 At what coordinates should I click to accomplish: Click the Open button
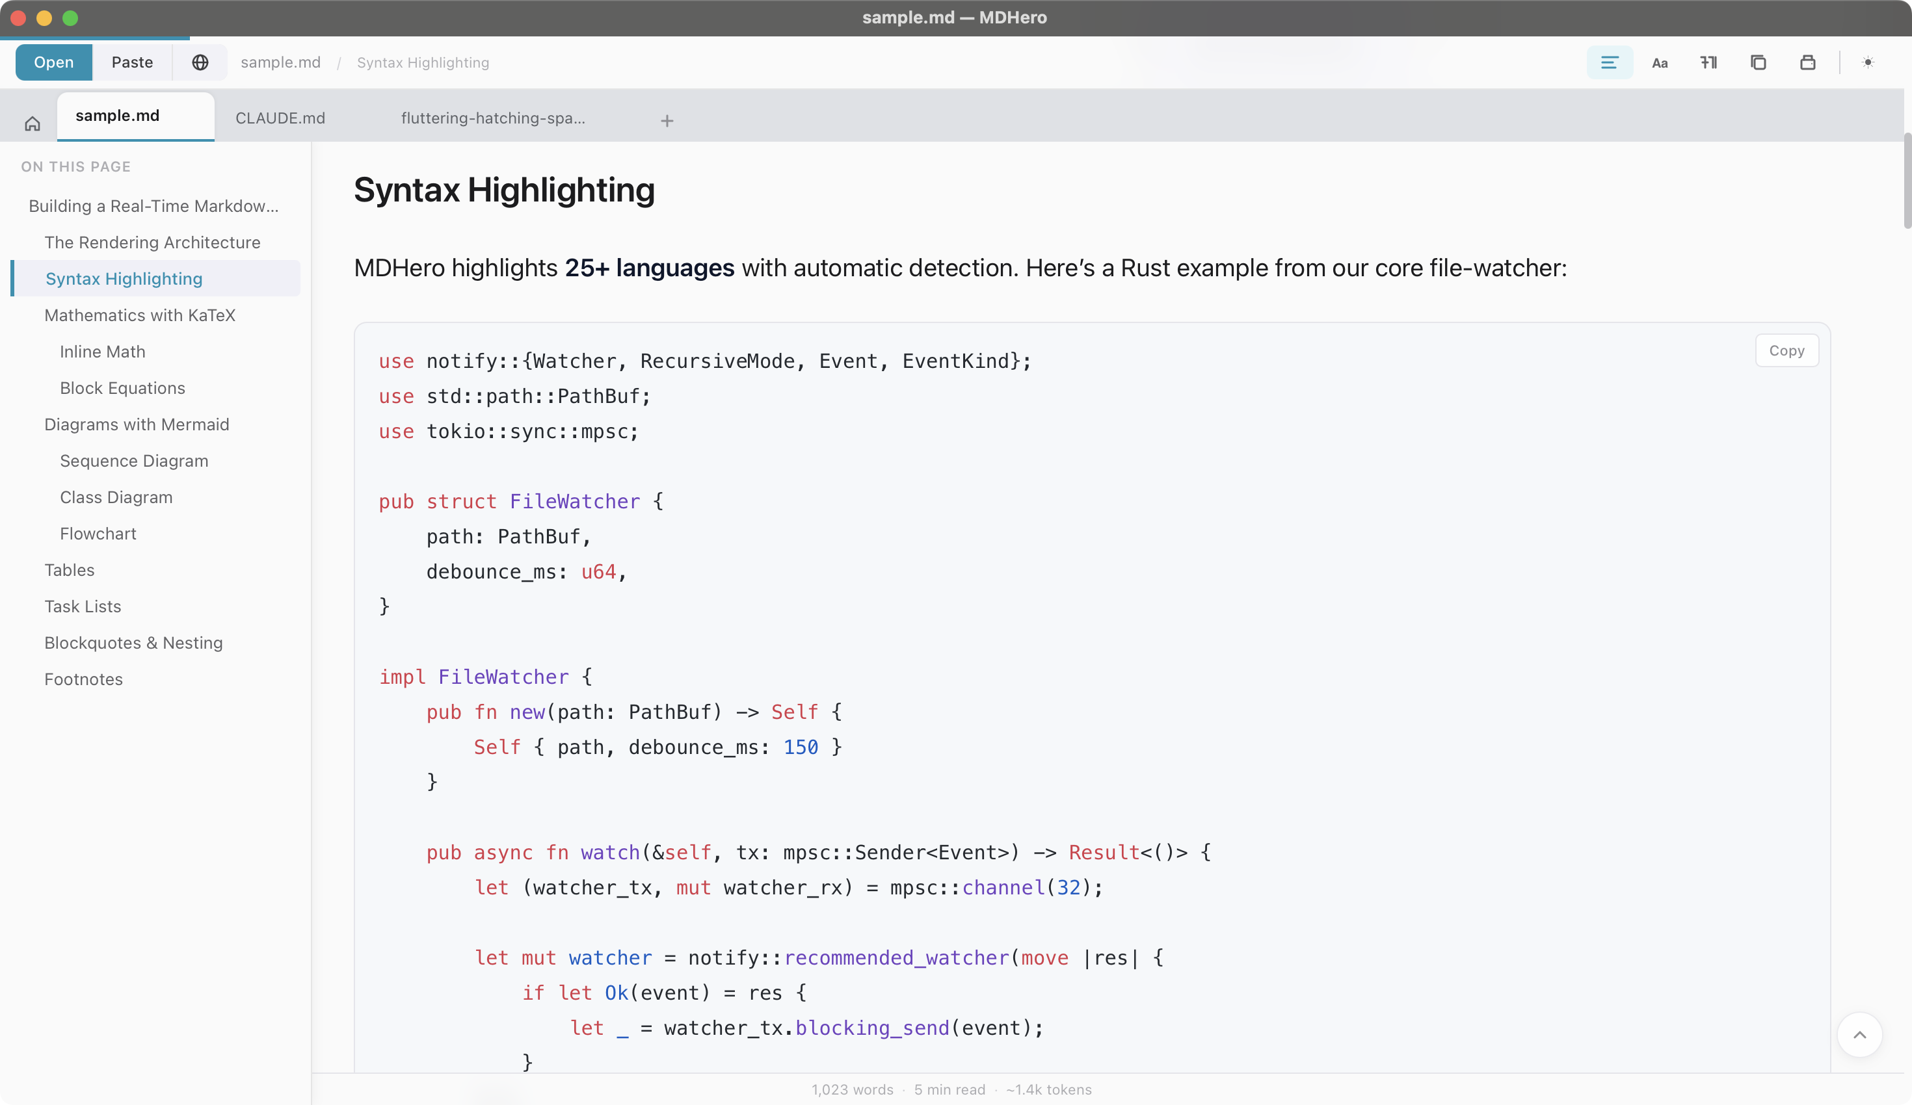53,62
